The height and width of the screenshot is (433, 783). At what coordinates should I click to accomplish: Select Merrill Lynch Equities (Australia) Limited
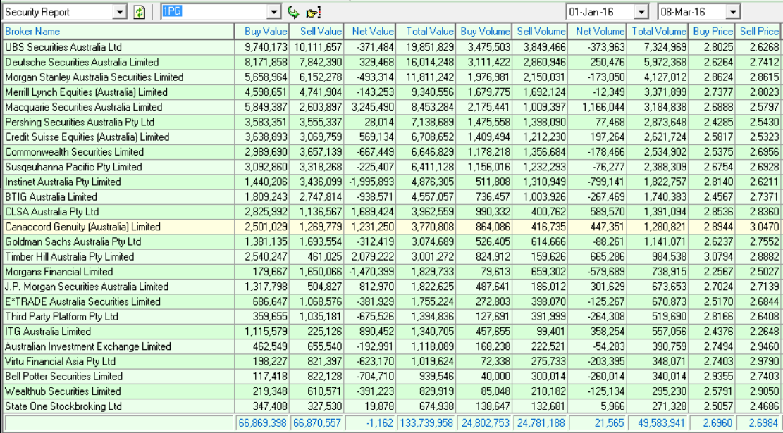[x=391, y=92]
